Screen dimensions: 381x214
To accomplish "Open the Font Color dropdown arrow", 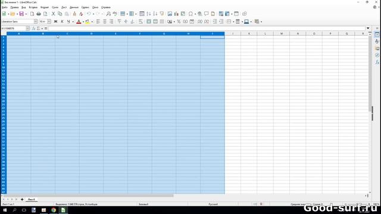I will (83, 21).
